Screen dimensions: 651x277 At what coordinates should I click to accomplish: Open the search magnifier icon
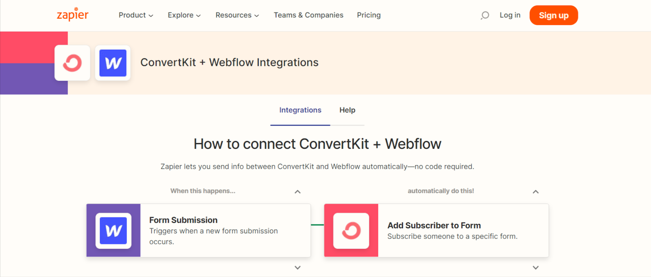[x=485, y=15]
